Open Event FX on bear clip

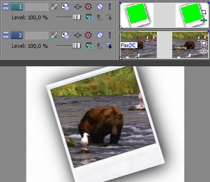[204, 51]
